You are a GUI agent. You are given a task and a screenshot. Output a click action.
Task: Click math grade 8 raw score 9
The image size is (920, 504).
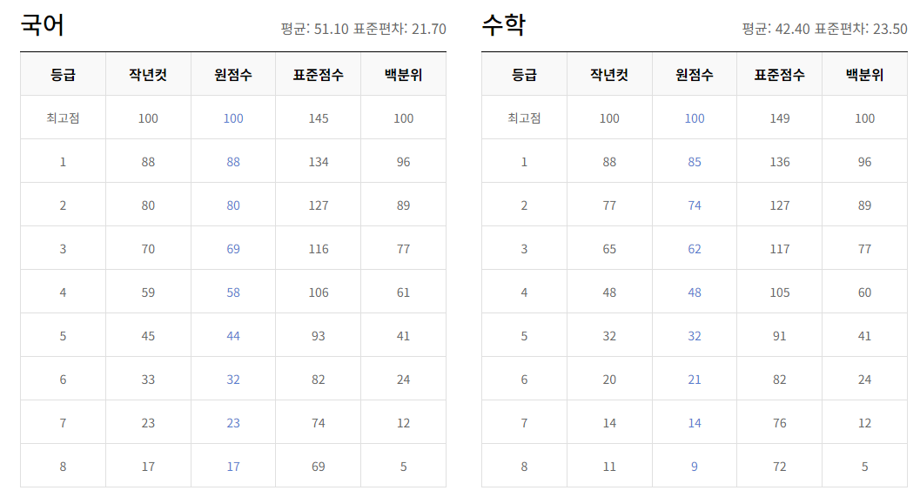click(x=693, y=466)
